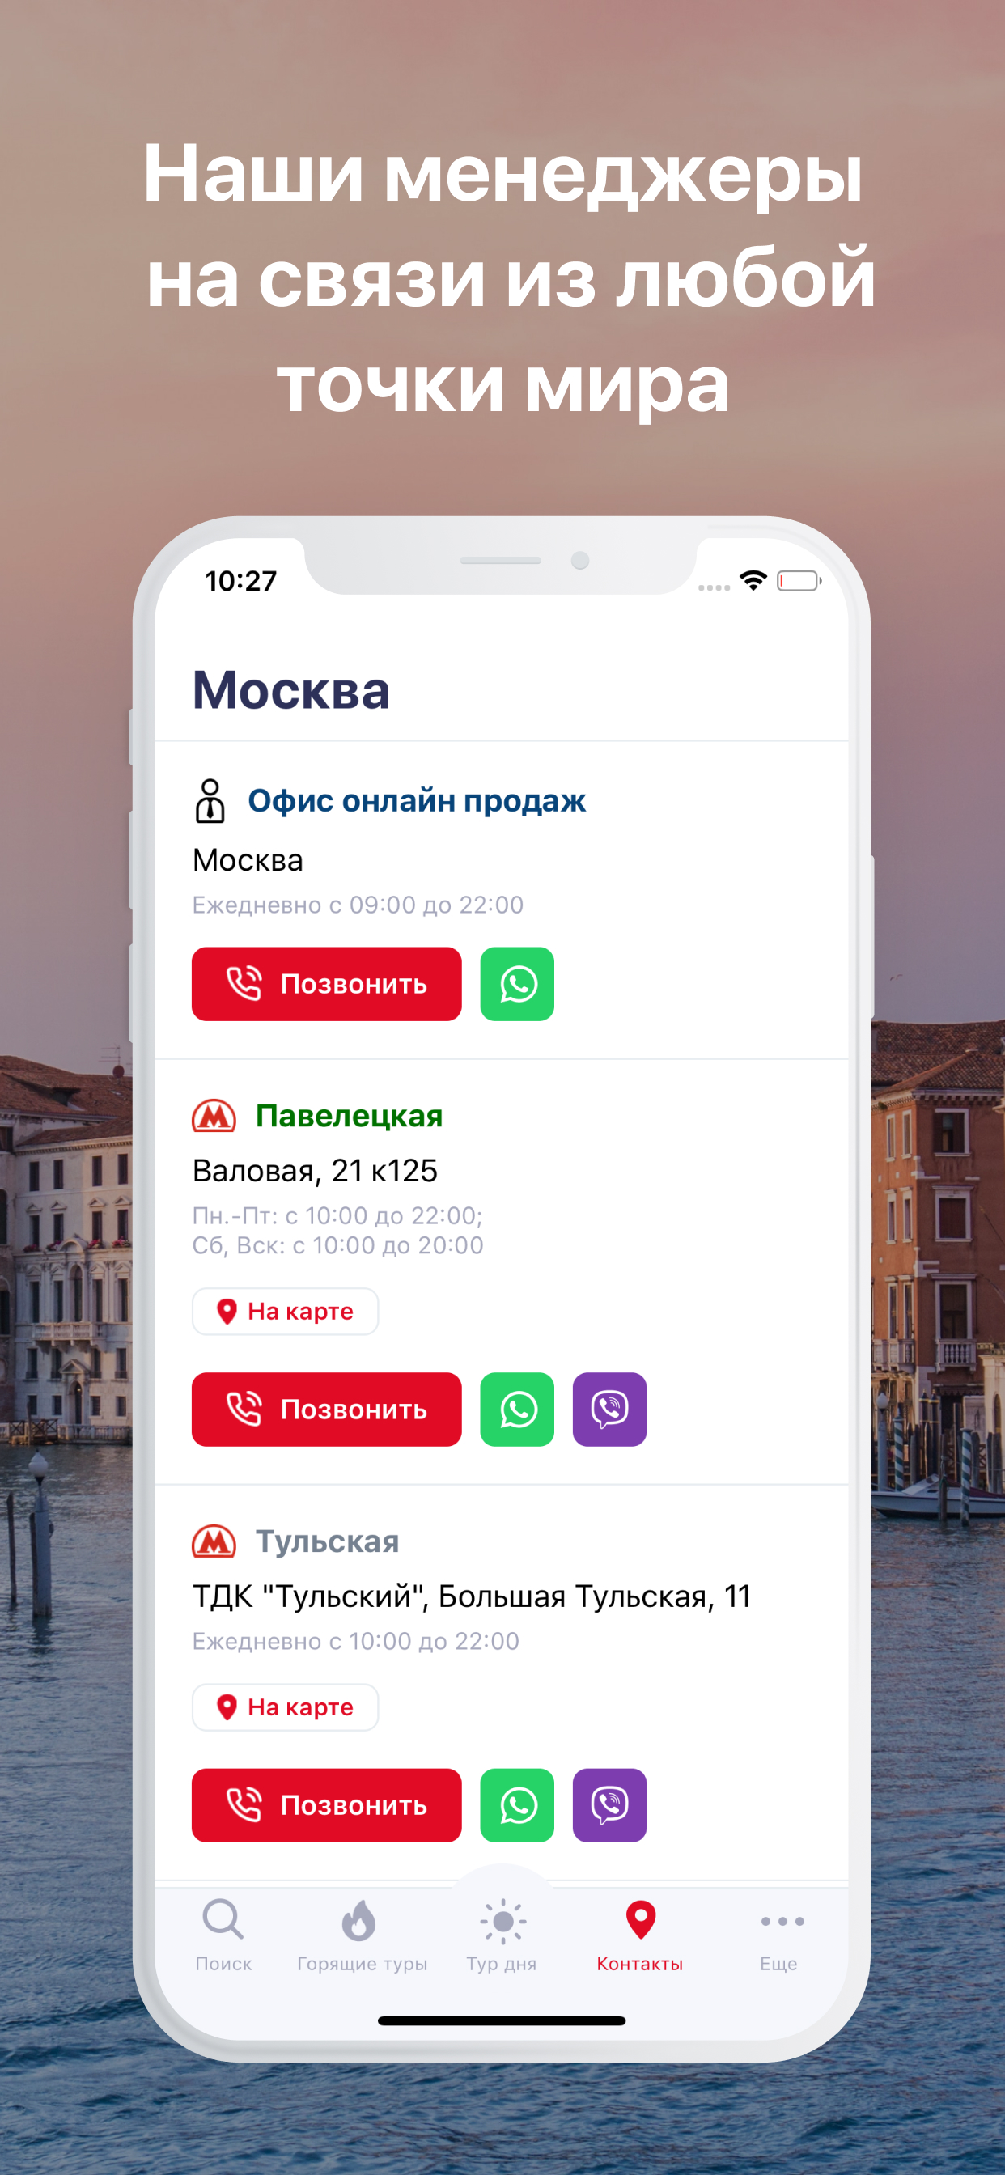Open the Горящие туры tab

[362, 1935]
